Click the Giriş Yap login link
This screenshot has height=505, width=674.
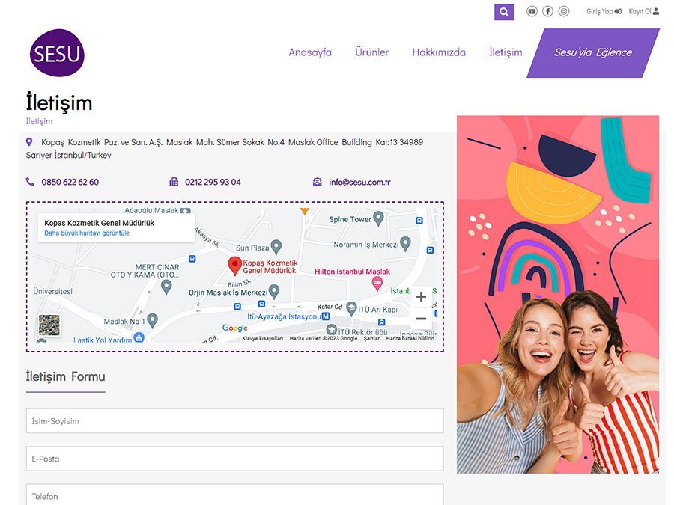[604, 11]
